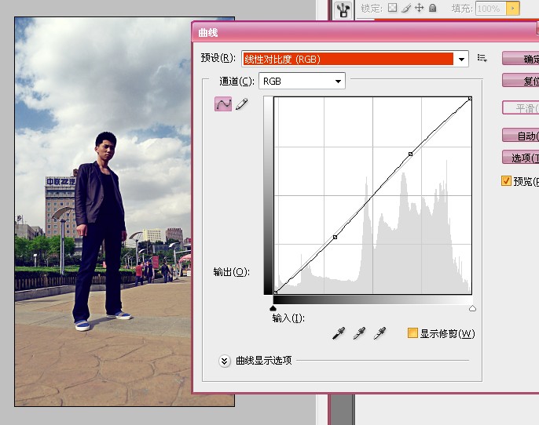This screenshot has width=539, height=425.
Task: Click the 确定 OK button
Action: (520, 59)
